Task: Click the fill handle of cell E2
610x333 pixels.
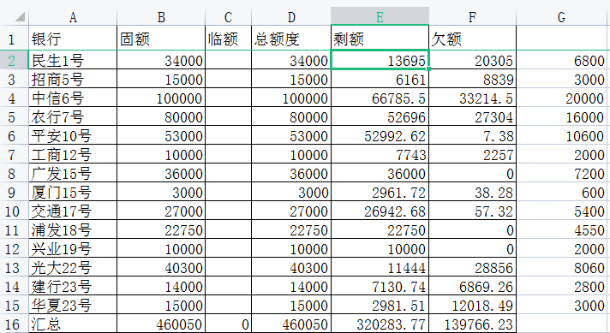Action: click(x=428, y=69)
